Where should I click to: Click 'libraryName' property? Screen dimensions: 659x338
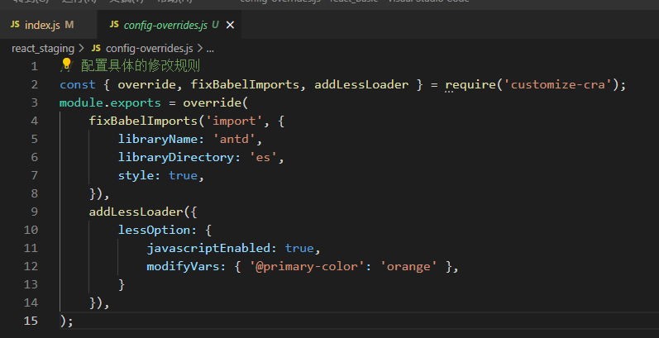pyautogui.click(x=158, y=139)
